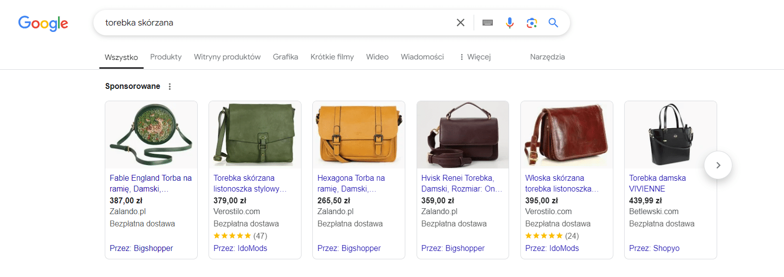The height and width of the screenshot is (277, 784).
Task: Open the burgundy Hvisk Renei bag image
Action: [463, 135]
